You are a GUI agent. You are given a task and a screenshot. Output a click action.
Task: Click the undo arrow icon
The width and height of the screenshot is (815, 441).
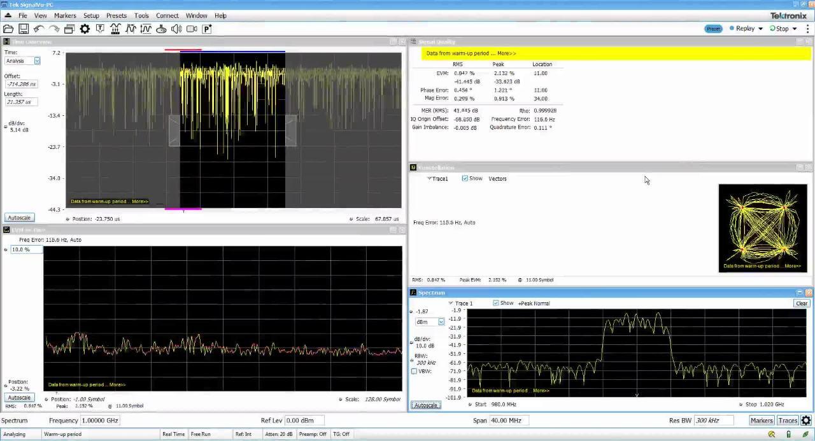39,29
